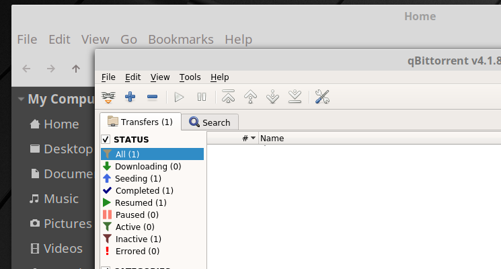Open the qBittorrent File menu
This screenshot has width=501, height=269.
tap(108, 77)
